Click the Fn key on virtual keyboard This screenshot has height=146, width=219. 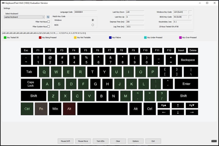[41, 109]
